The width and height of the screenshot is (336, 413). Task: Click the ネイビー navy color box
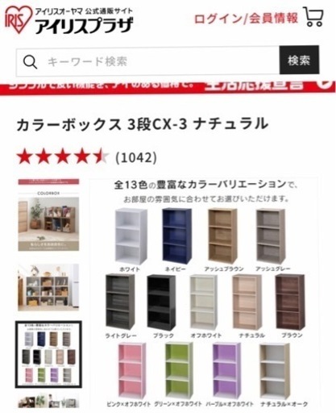point(176,236)
